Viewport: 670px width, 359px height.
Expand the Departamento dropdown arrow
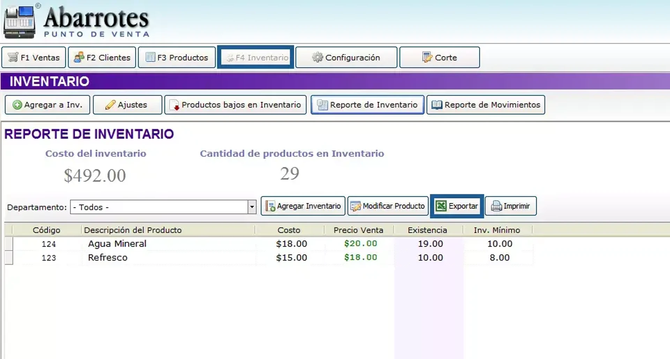(252, 207)
